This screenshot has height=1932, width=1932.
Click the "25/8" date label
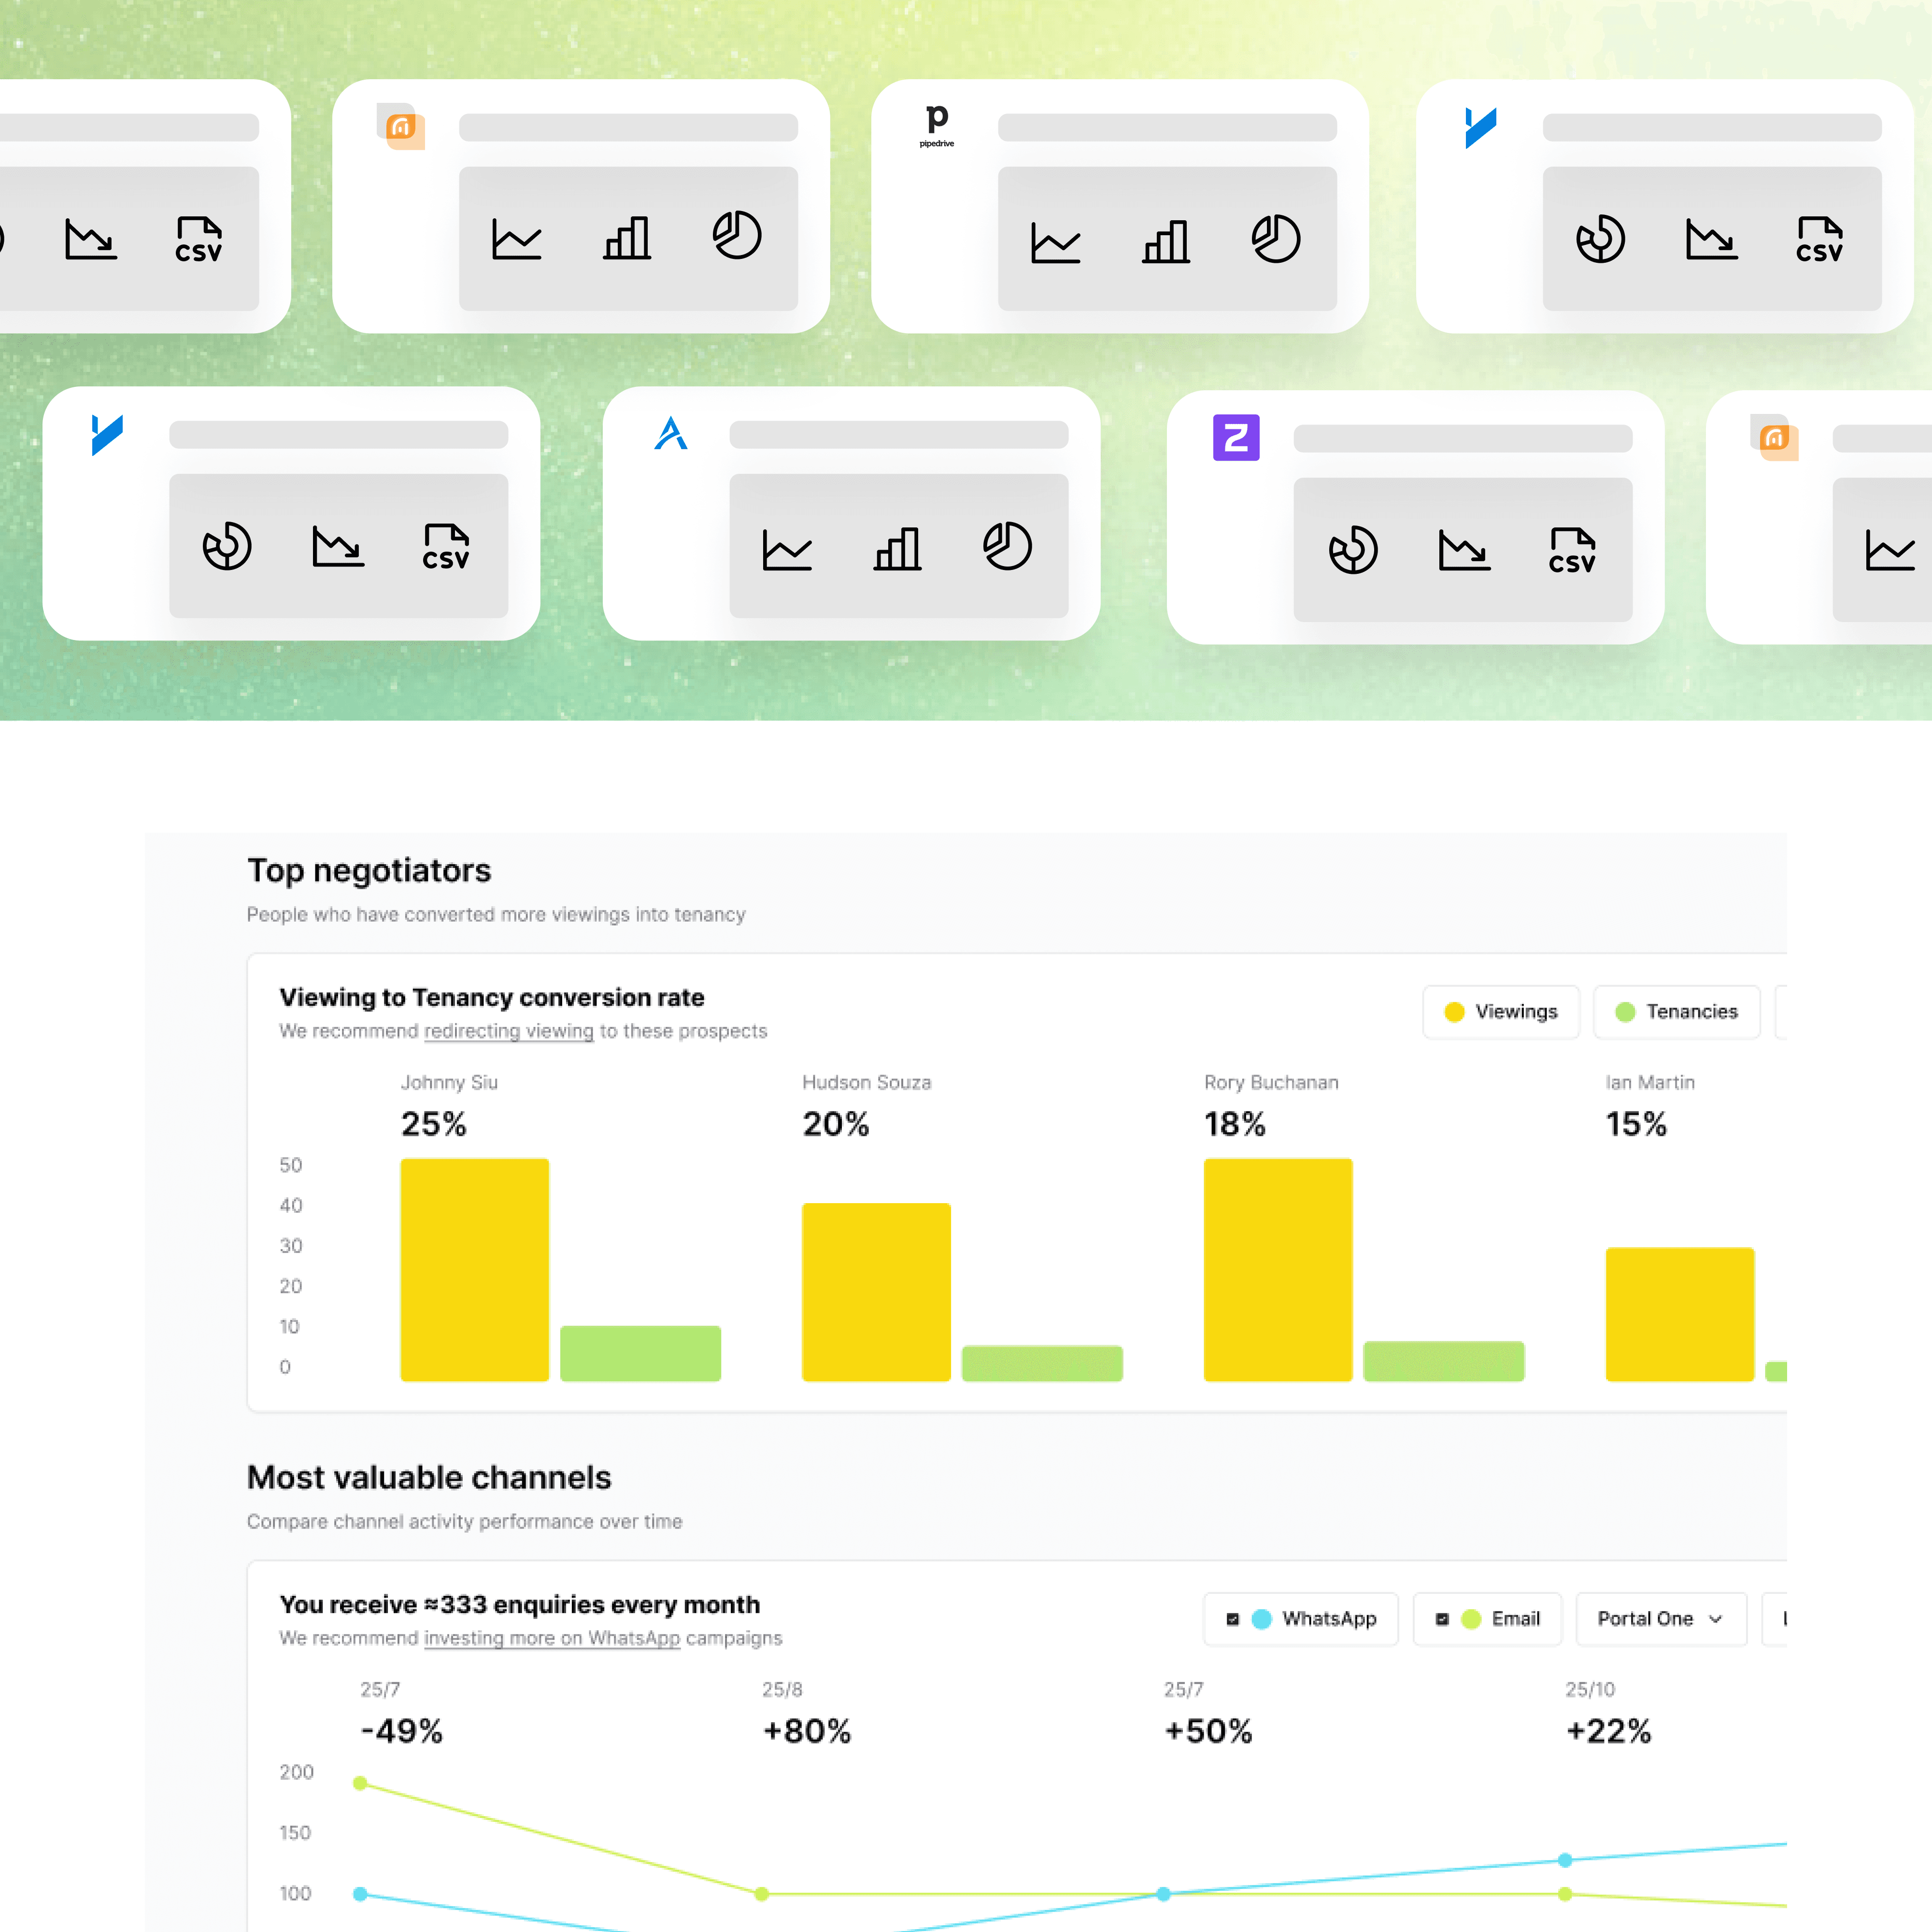point(783,1689)
